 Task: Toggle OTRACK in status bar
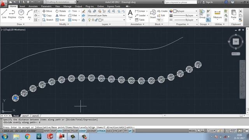101,131
